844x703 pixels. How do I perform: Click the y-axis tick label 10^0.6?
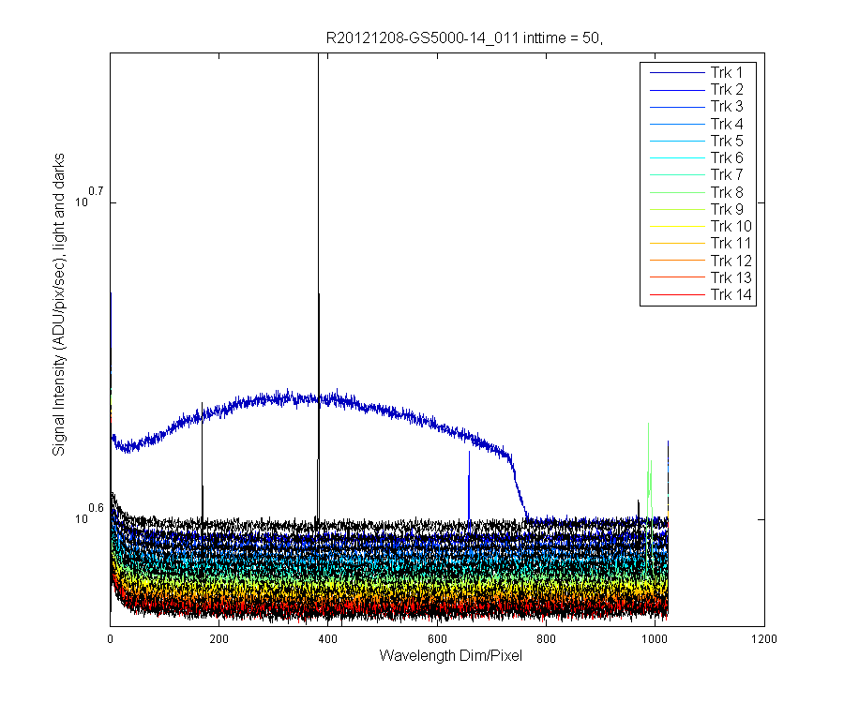pyautogui.click(x=89, y=514)
